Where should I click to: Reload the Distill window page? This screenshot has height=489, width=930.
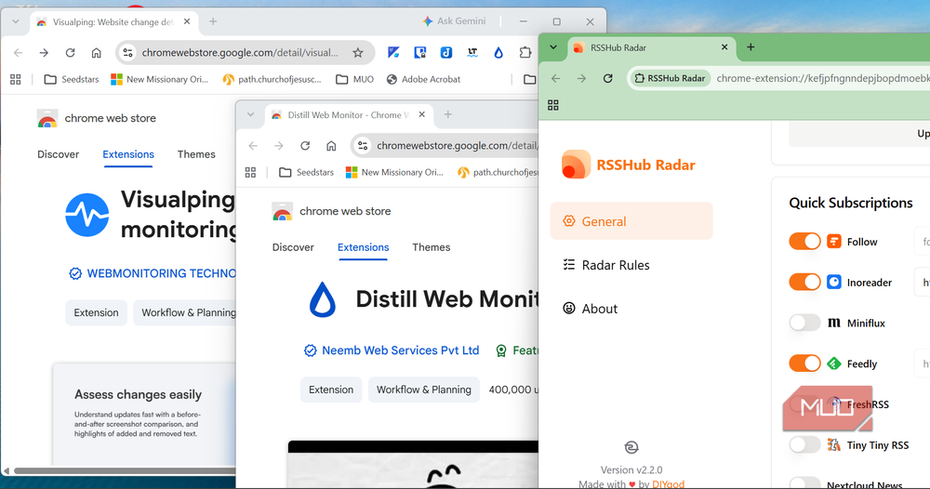(x=305, y=146)
